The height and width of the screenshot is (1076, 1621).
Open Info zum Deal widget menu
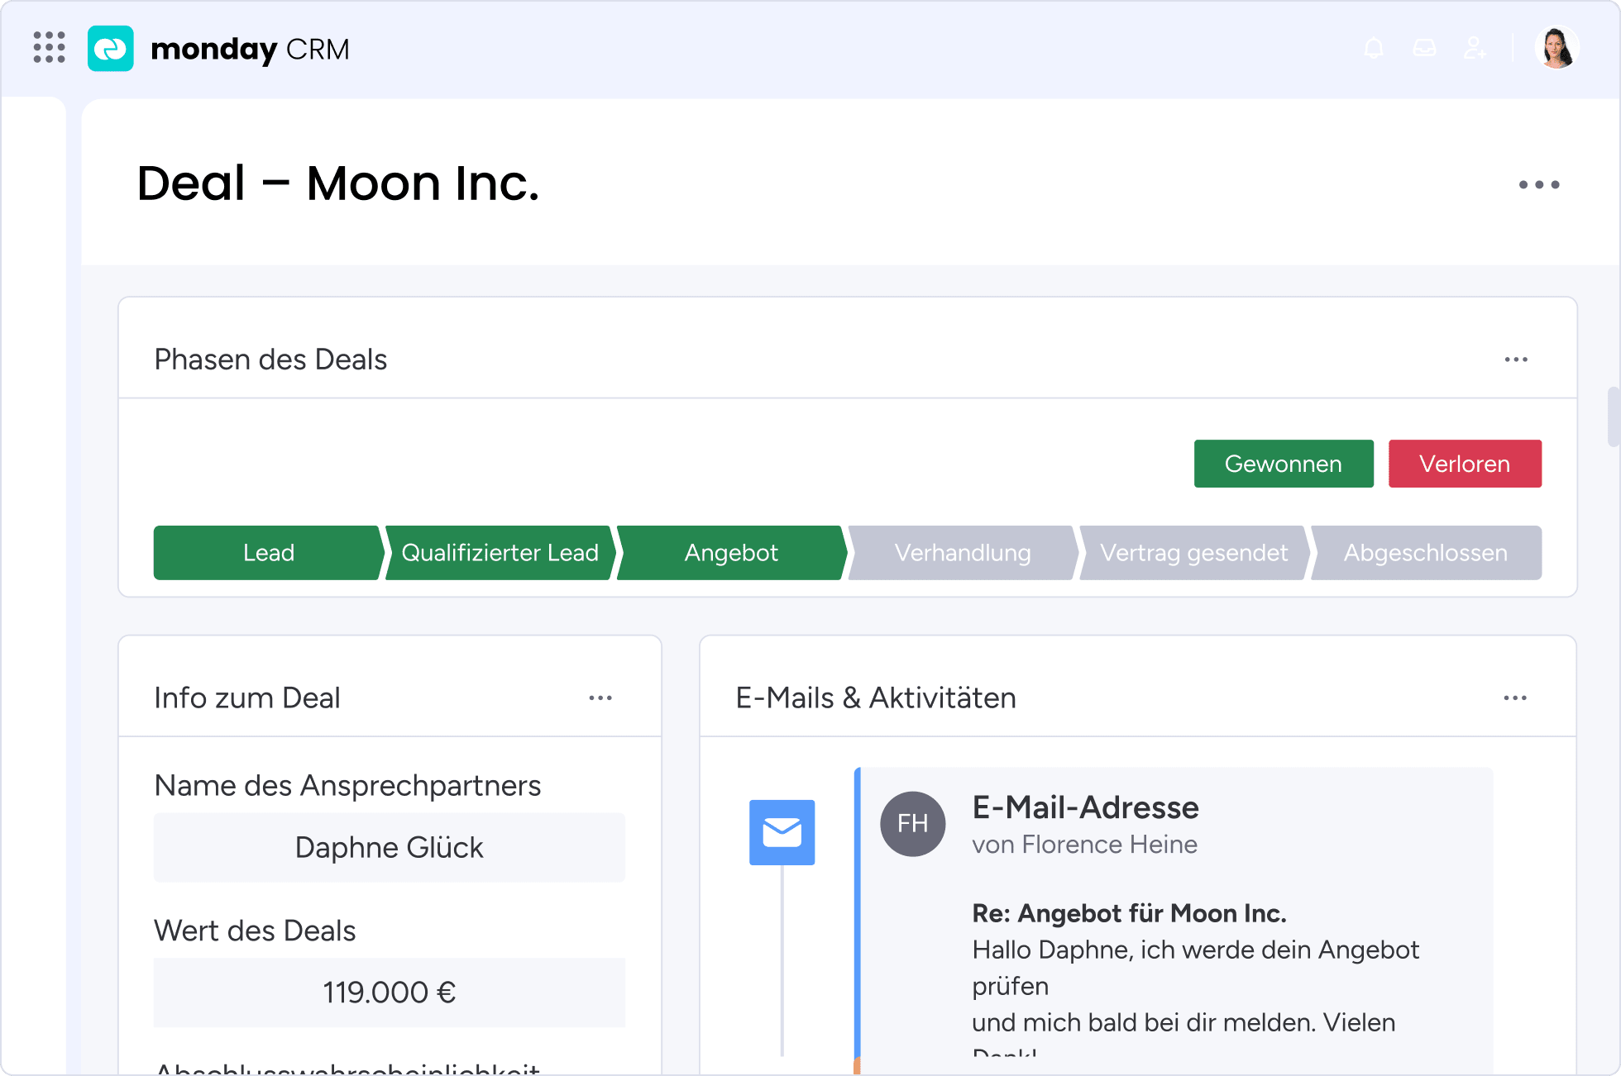click(x=600, y=698)
